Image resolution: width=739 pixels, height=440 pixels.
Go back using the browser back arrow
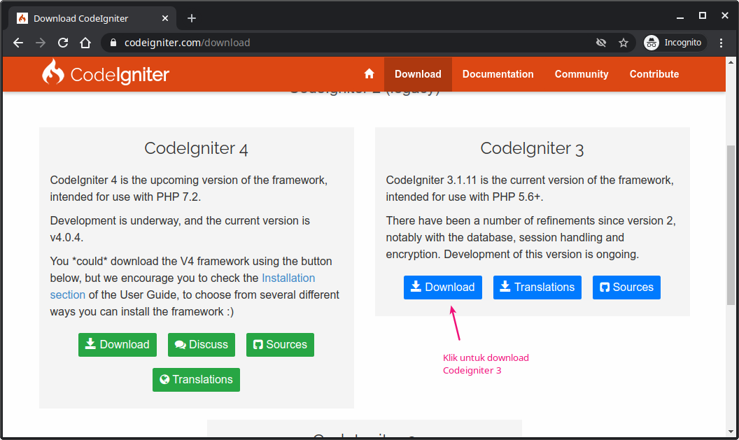click(17, 43)
